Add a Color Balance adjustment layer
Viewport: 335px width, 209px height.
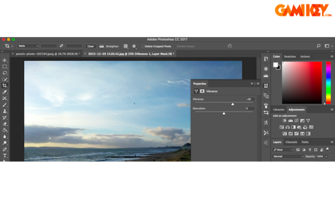click(x=288, y=127)
